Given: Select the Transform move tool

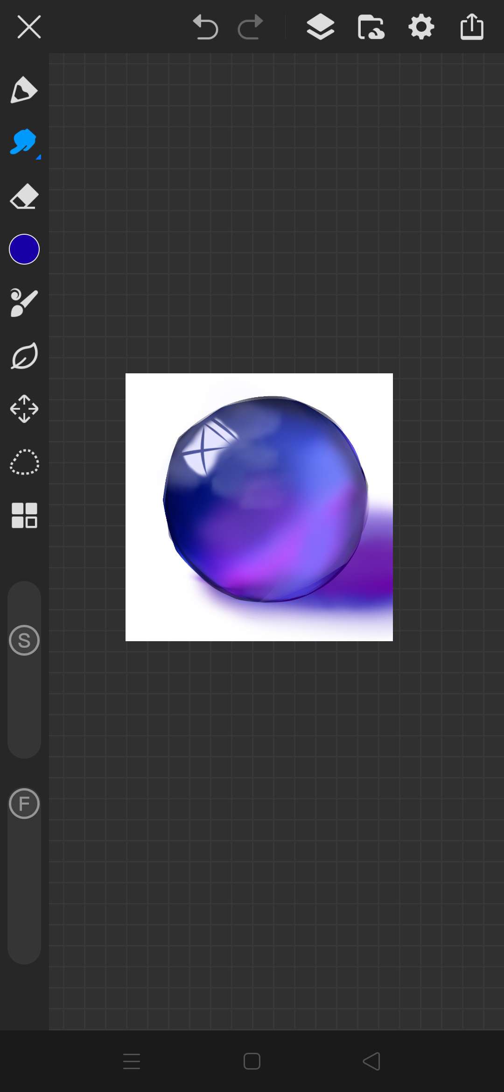Looking at the screenshot, I should (x=24, y=409).
